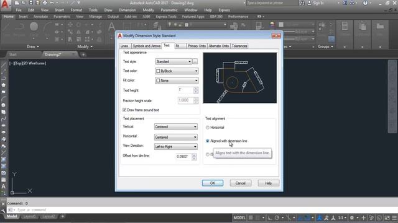Select the Rectangle tool in the left toolbar
Image resolution: width=398 pixels, height=223 pixels.
pos(3,92)
